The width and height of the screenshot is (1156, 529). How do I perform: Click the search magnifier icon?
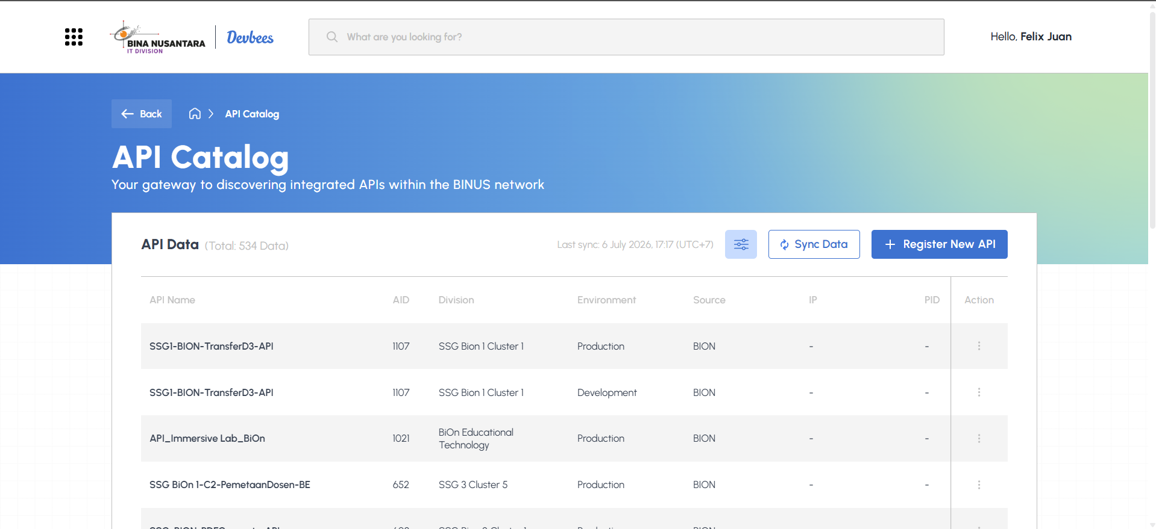click(332, 37)
